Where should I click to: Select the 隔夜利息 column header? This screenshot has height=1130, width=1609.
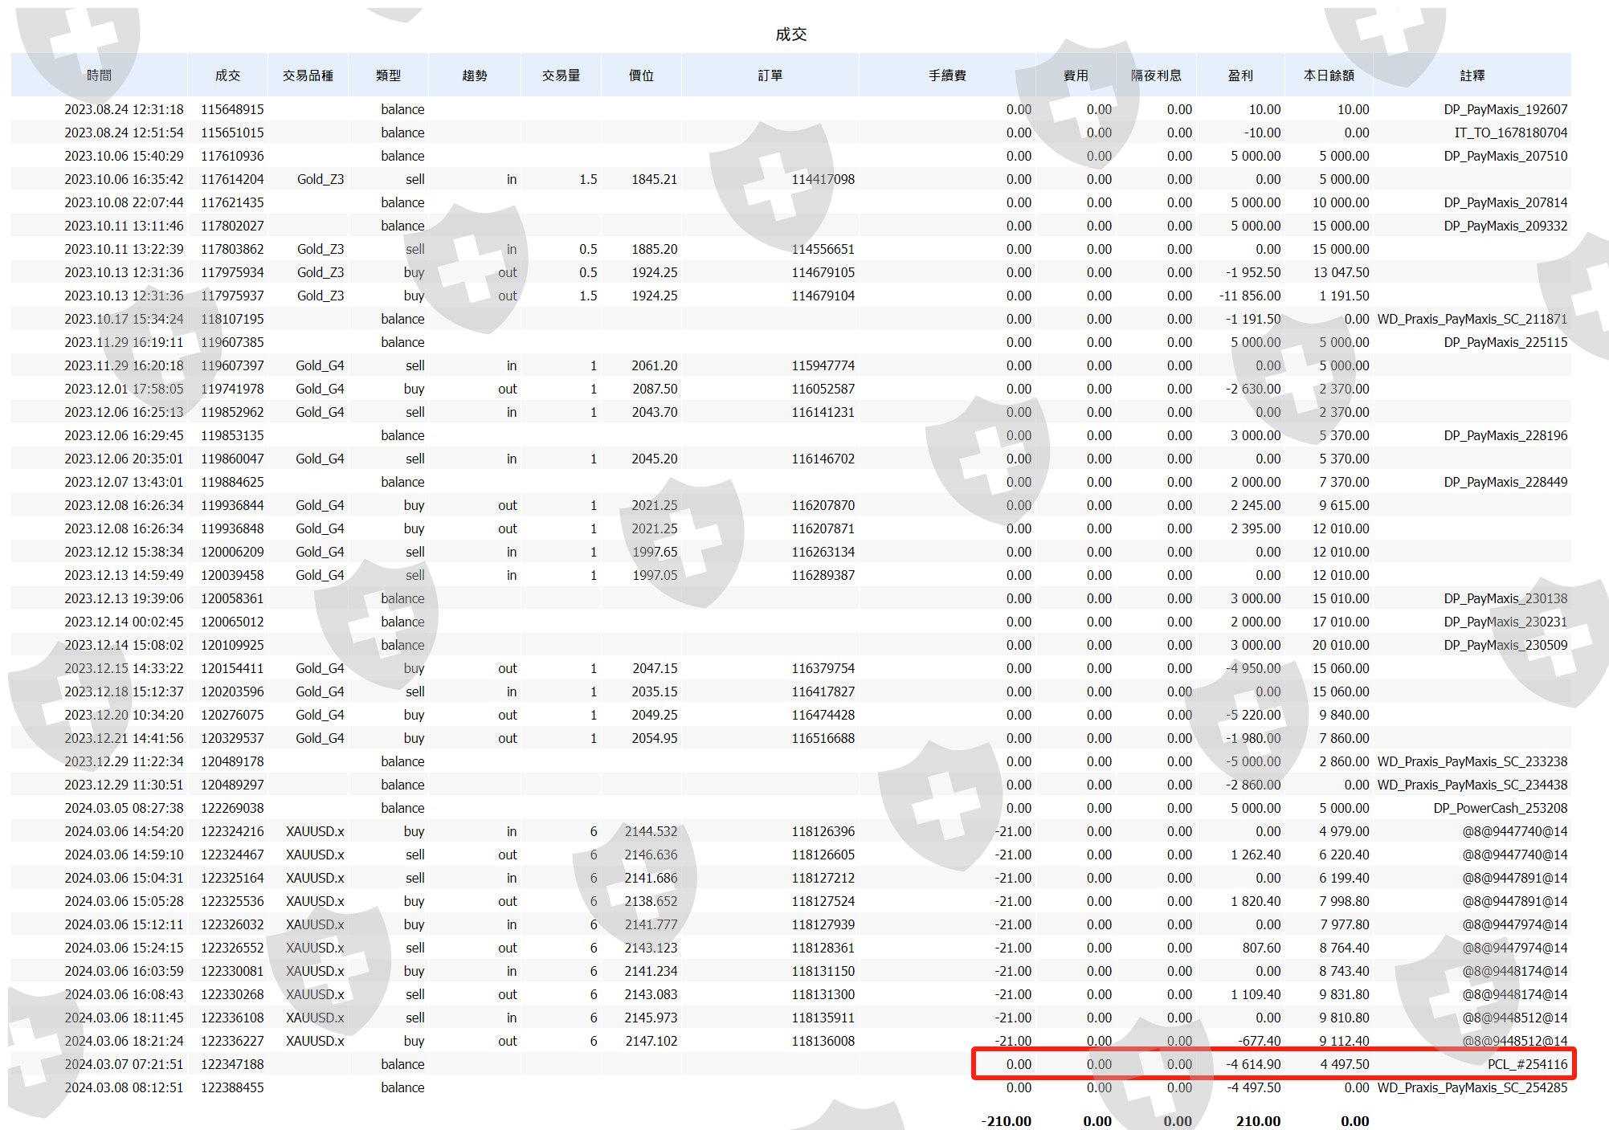tap(1156, 75)
